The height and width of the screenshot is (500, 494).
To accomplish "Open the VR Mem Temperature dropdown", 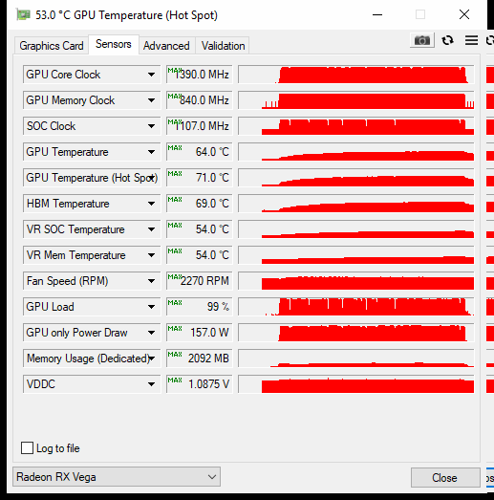I will 151,255.
